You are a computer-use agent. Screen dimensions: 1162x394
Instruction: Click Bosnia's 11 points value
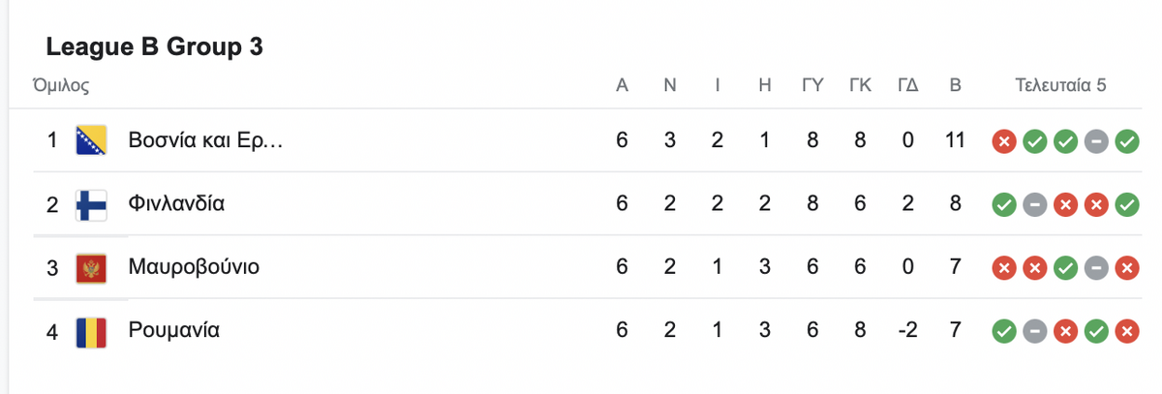pos(955,141)
